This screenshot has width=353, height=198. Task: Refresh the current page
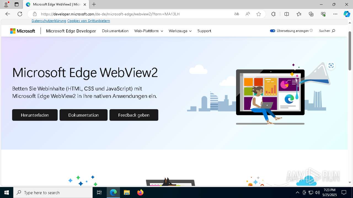click(20, 14)
